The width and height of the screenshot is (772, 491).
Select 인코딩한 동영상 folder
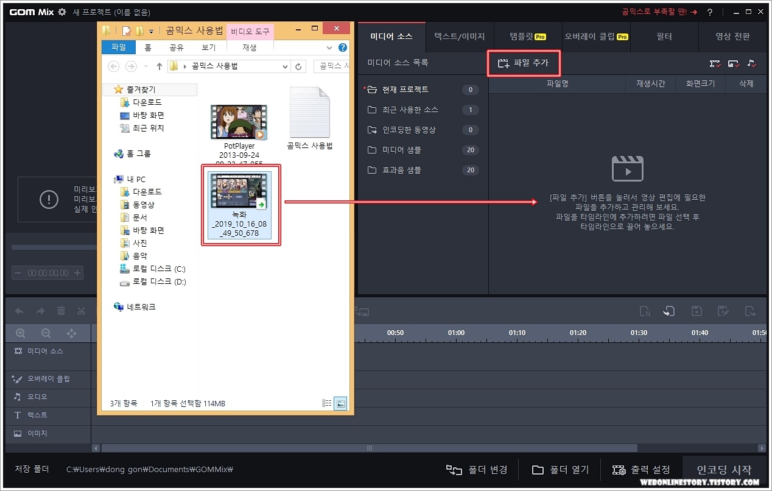point(423,130)
